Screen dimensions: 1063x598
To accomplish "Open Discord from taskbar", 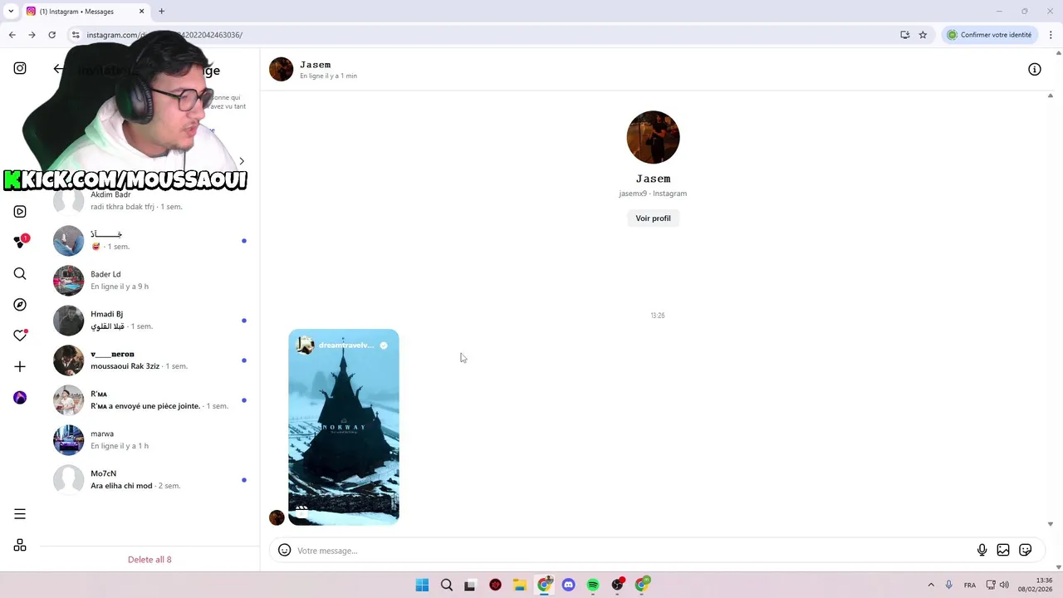I will 568,585.
